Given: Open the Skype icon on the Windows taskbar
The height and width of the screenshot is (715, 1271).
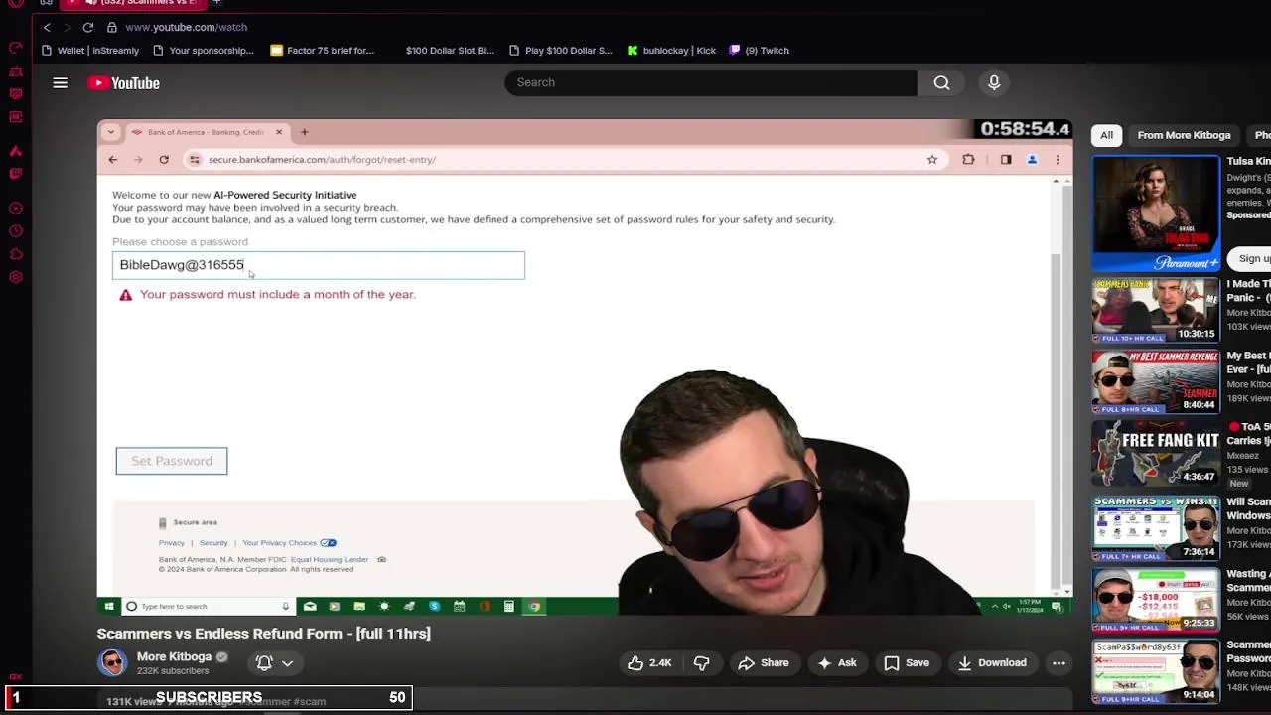Looking at the screenshot, I should click(x=434, y=606).
